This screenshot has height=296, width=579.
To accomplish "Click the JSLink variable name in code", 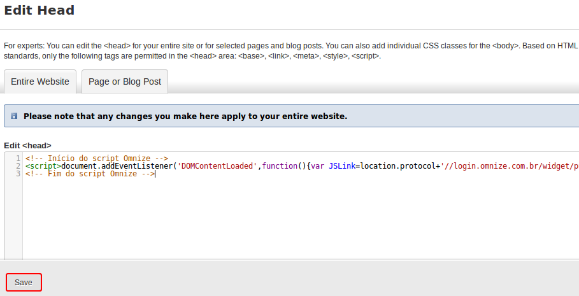I will pos(342,166).
